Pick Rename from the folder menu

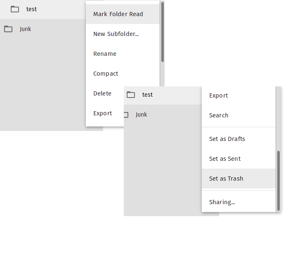[105, 54]
